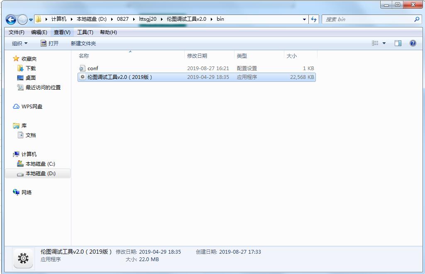
Task: Select 本地磁盘 (D:) in the address breadcrumb
Action: click(92, 19)
